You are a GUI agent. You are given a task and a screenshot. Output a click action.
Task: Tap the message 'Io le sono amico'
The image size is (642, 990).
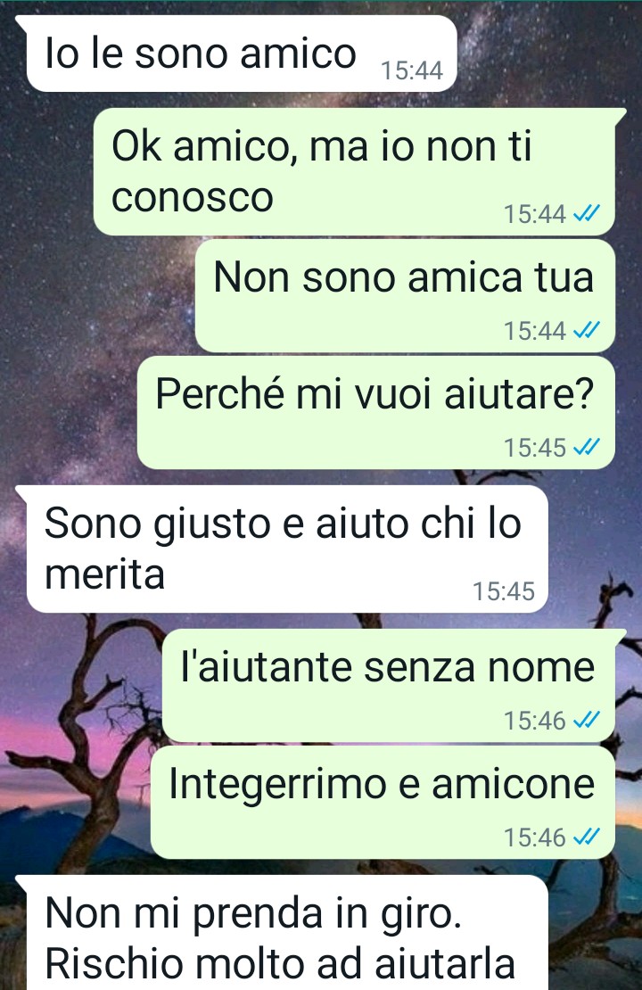click(x=241, y=54)
